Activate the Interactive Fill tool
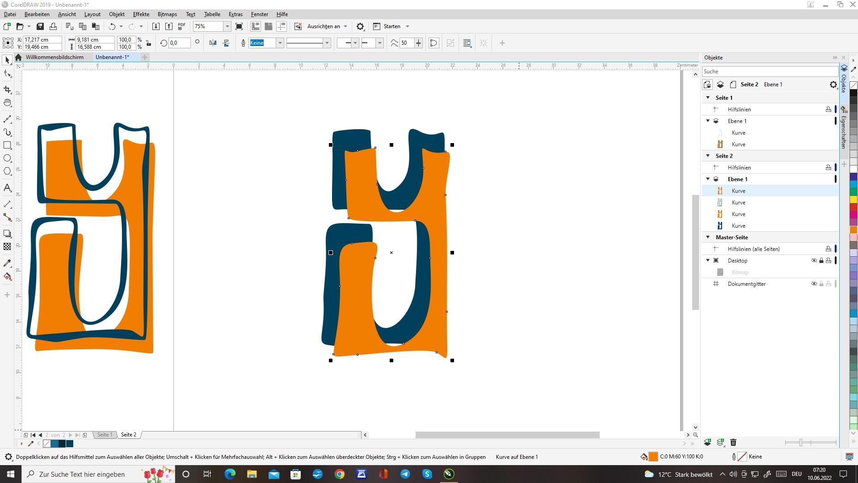 click(x=7, y=277)
